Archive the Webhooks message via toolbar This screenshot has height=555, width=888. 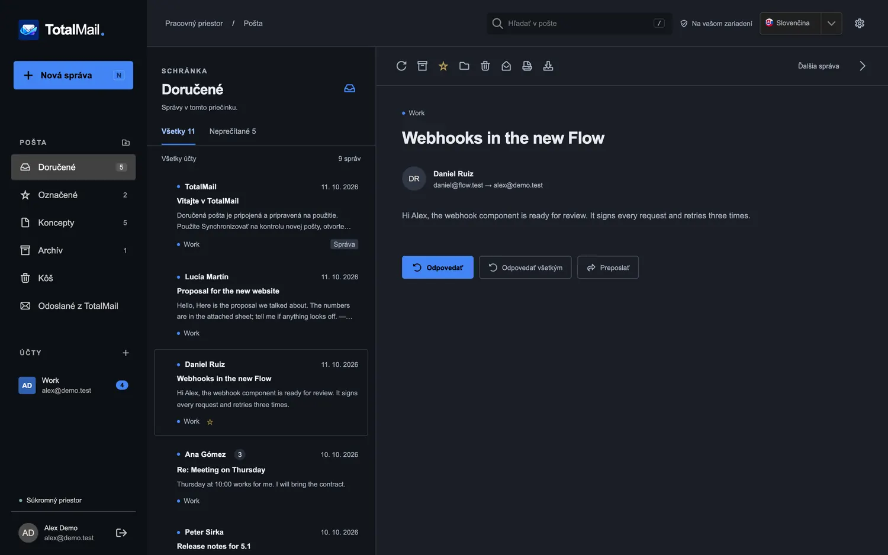click(422, 66)
